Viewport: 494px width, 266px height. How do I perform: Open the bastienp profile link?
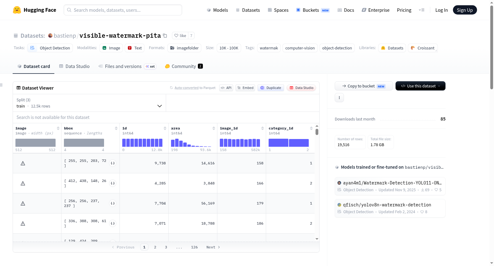coord(65,36)
